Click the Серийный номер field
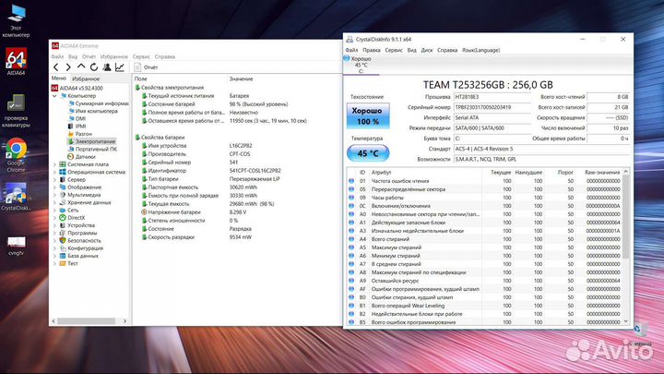This screenshot has height=374, width=664. pos(492,107)
